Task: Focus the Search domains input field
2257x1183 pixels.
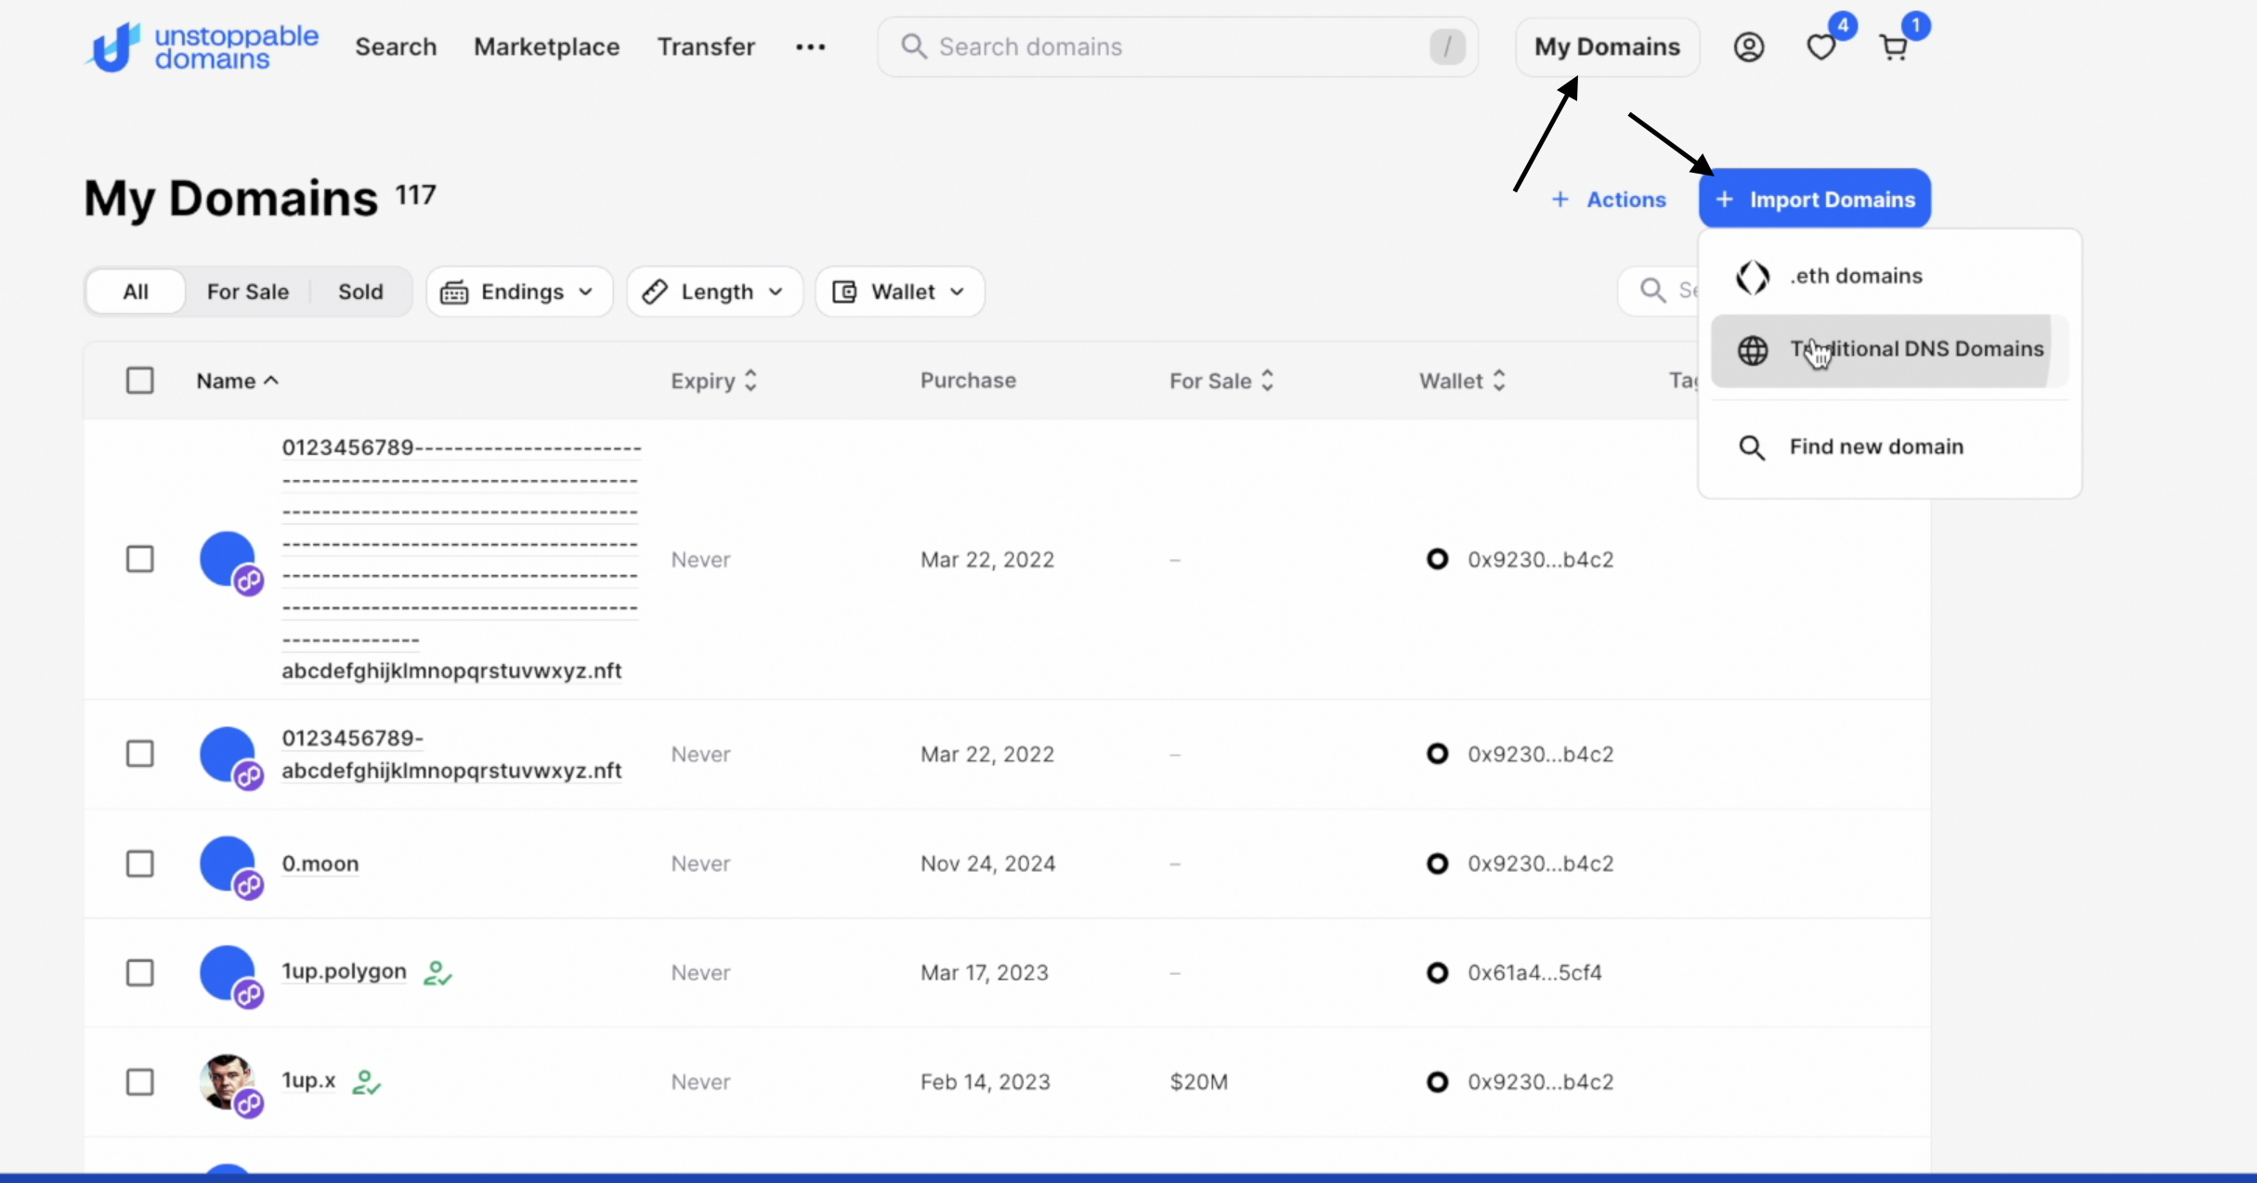Action: [x=1170, y=46]
